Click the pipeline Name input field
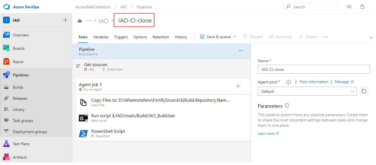The image size is (376, 165). 314,69
